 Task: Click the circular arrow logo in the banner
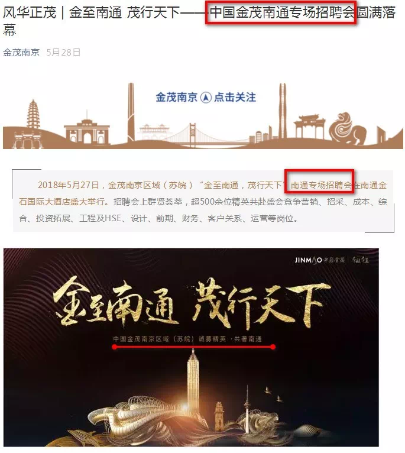(206, 98)
